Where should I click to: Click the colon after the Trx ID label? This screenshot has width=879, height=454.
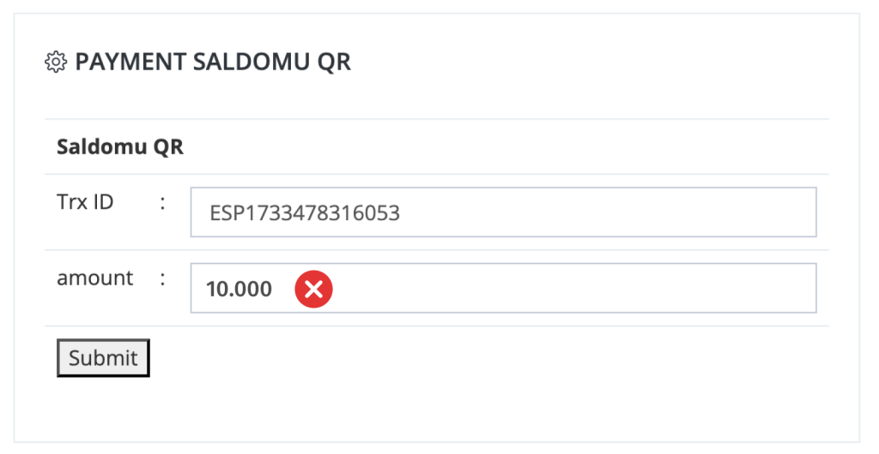[162, 203]
